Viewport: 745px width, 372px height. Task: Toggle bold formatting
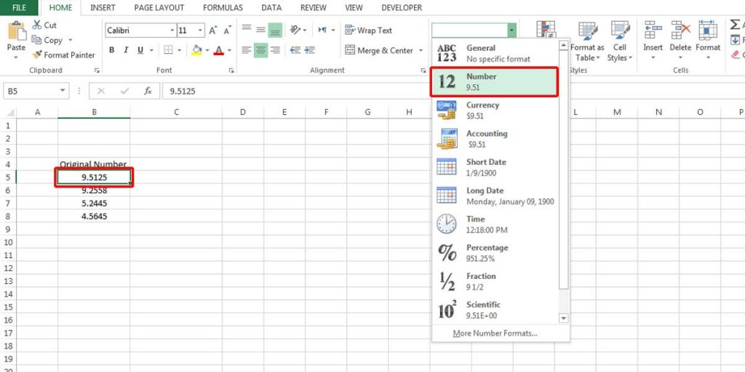[111, 50]
